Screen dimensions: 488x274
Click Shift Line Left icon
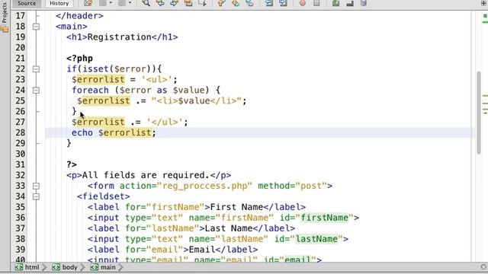(269, 3)
